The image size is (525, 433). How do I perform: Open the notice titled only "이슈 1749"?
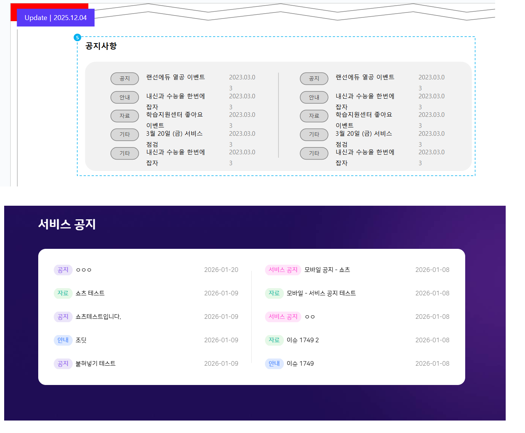tap(300, 363)
